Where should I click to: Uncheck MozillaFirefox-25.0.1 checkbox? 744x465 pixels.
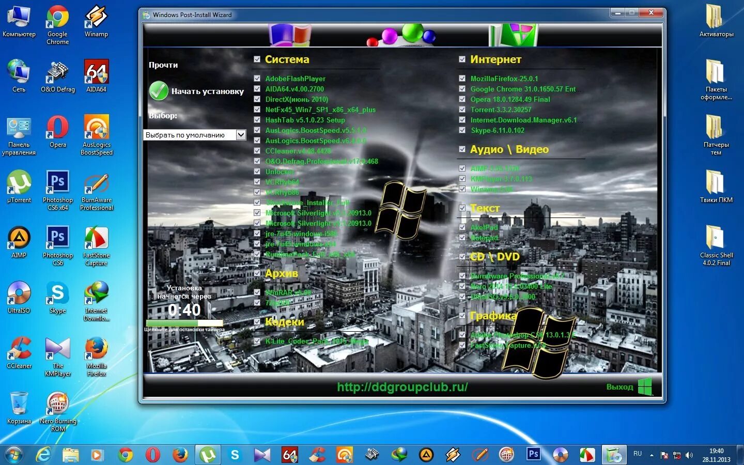(x=462, y=79)
